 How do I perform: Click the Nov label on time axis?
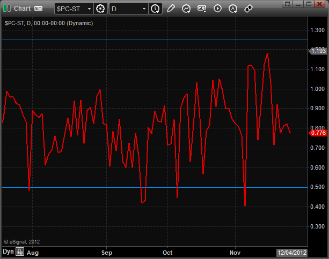235,253
